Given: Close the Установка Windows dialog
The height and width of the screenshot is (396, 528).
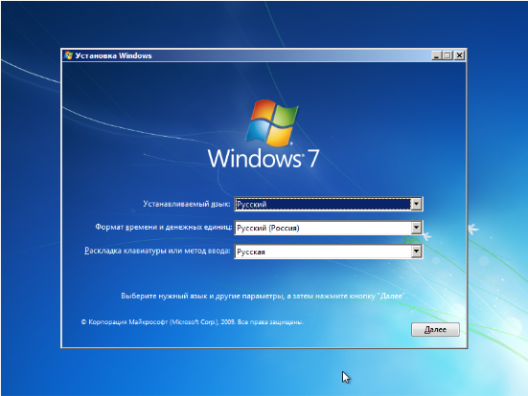Looking at the screenshot, I should point(459,55).
